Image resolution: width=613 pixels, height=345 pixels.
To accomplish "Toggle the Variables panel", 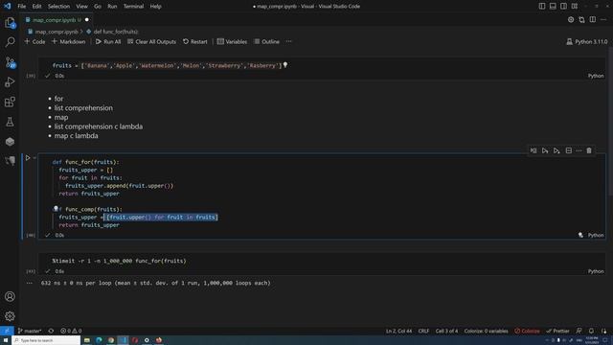I will click(x=232, y=41).
